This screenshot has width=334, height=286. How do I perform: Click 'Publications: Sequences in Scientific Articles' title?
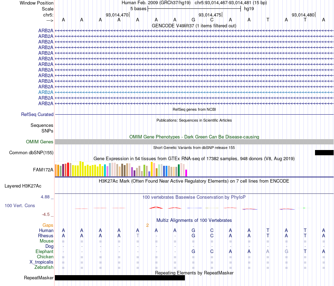[194, 120]
